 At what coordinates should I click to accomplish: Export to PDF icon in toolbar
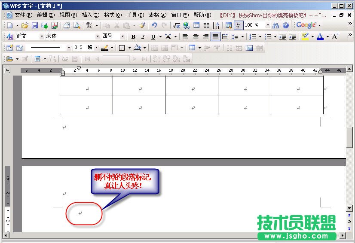pos(55,25)
